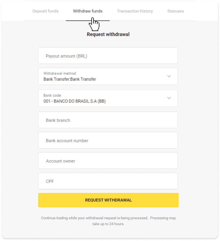220x241 pixels.
Task: Open the Transaction history tab
Action: pos(135,11)
